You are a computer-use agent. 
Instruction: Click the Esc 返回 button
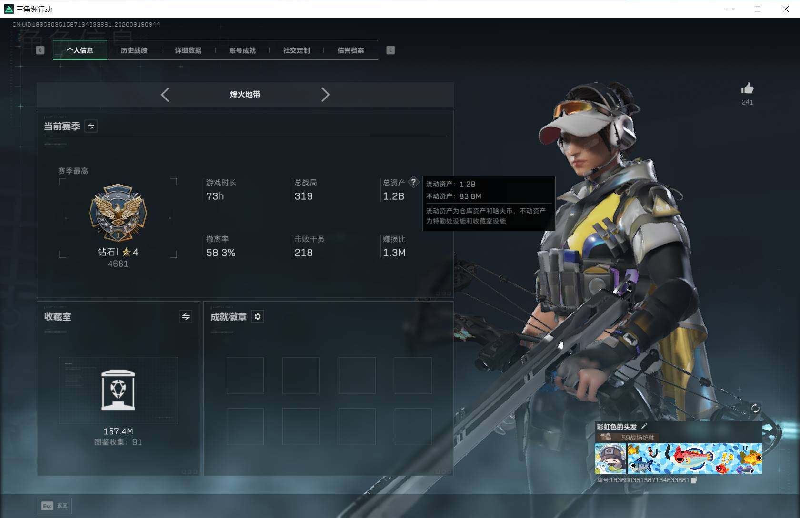54,506
